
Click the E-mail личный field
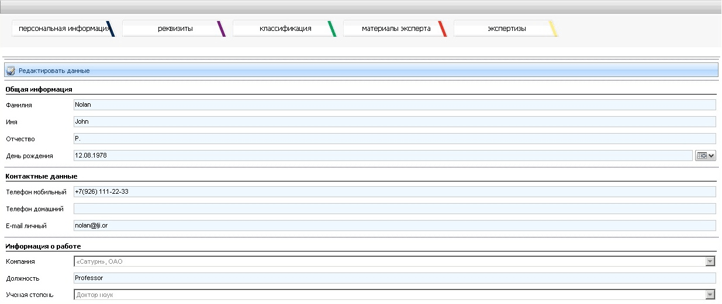point(395,226)
